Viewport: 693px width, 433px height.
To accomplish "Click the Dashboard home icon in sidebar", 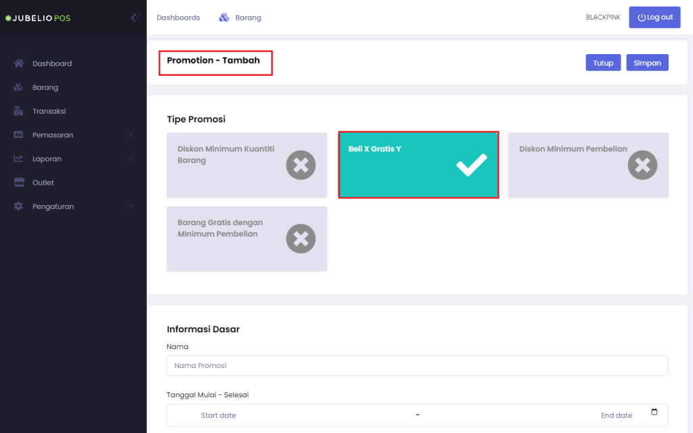I will click(18, 63).
